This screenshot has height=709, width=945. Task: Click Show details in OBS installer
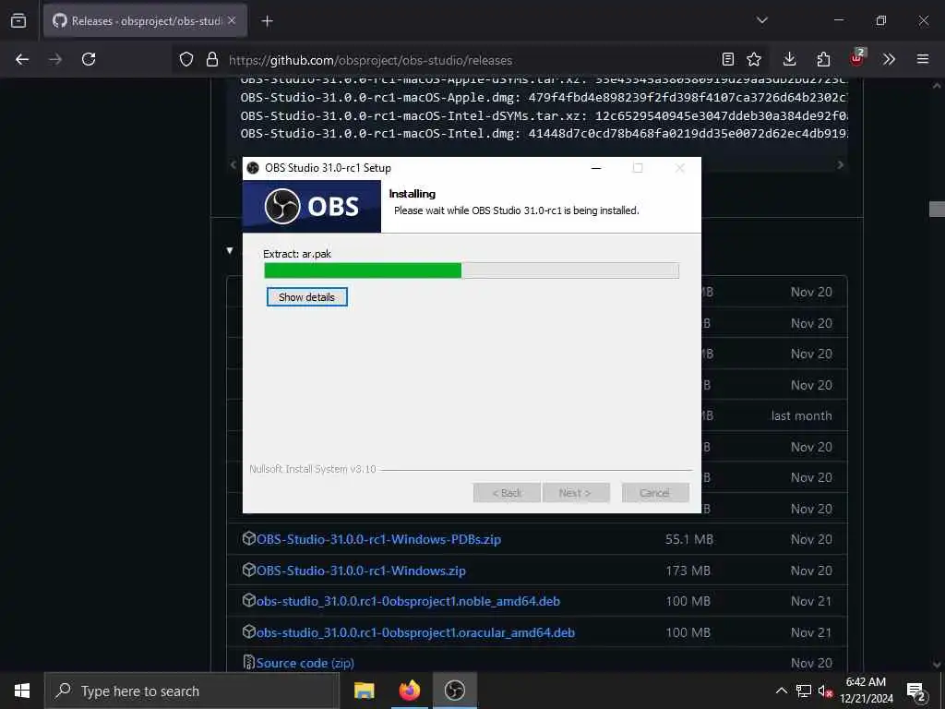point(306,296)
